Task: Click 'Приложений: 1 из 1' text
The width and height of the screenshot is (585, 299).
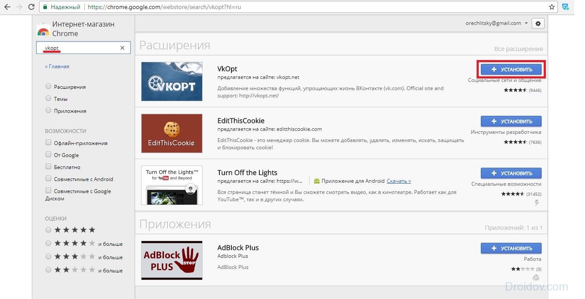Action: point(514,228)
